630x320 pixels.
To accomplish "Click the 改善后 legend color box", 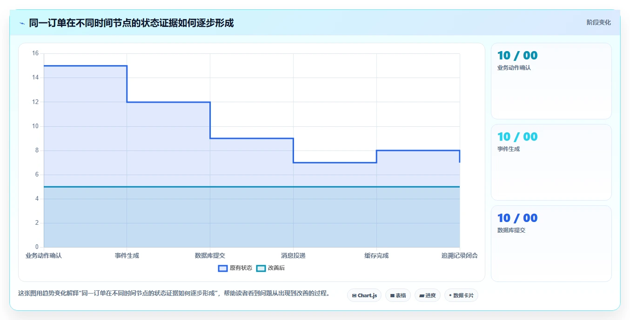I will (261, 268).
